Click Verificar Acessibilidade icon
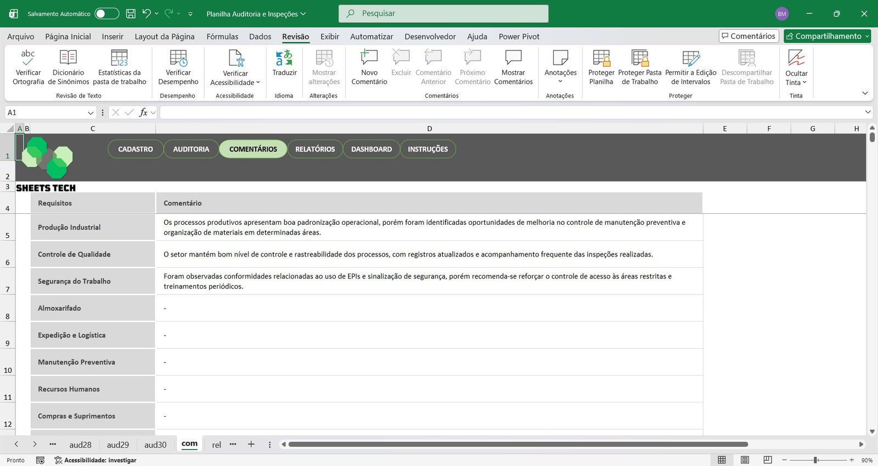This screenshot has width=878, height=466. click(x=235, y=58)
